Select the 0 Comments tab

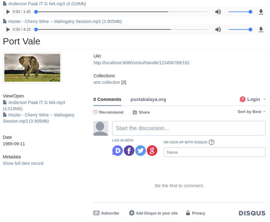point(107,99)
